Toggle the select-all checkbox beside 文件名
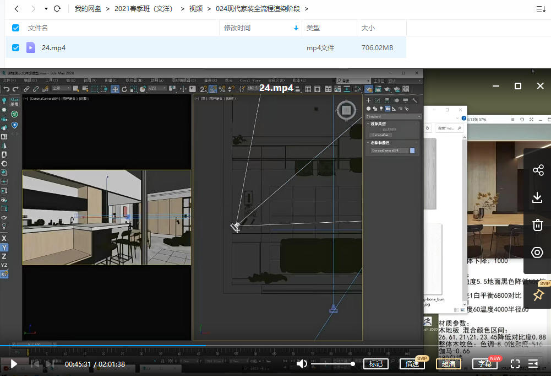The width and height of the screenshot is (551, 376). pyautogui.click(x=16, y=28)
